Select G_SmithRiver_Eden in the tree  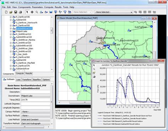coord(24,49)
